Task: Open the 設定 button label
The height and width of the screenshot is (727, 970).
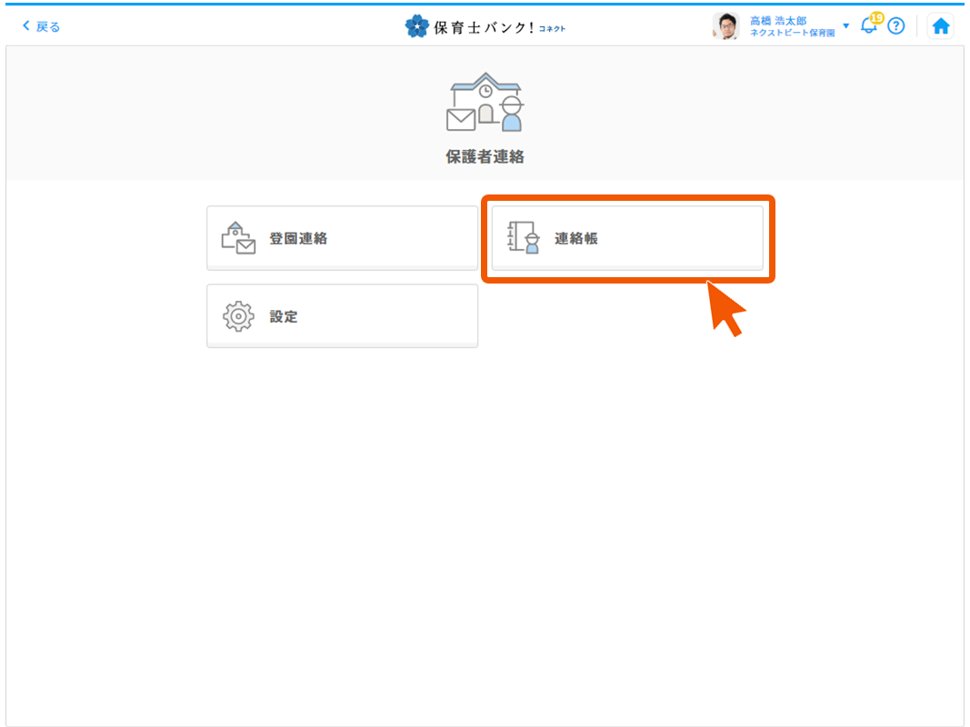Action: pos(284,317)
